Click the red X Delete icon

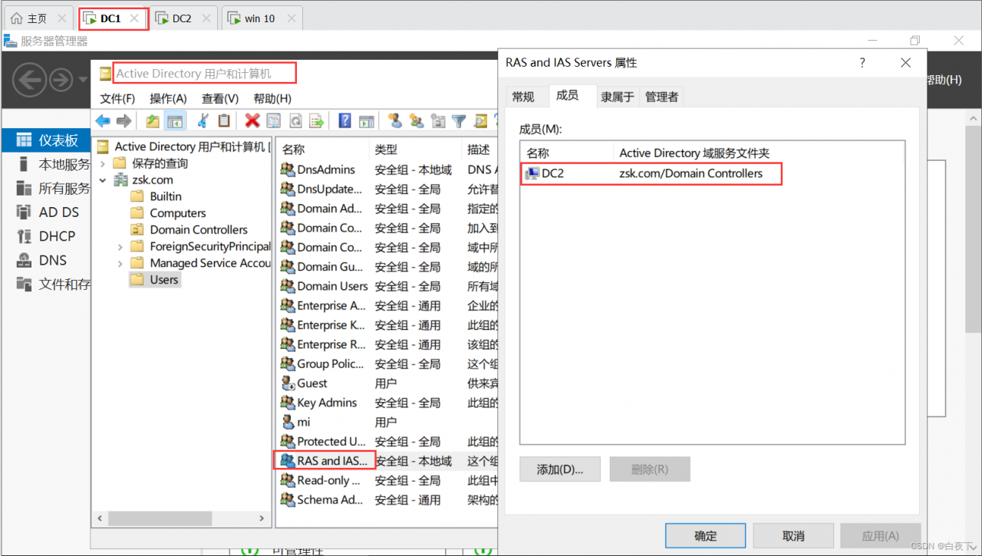[x=252, y=120]
